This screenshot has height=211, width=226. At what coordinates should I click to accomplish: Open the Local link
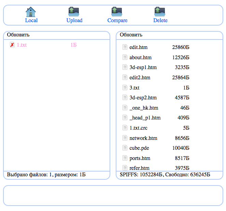tap(31, 20)
